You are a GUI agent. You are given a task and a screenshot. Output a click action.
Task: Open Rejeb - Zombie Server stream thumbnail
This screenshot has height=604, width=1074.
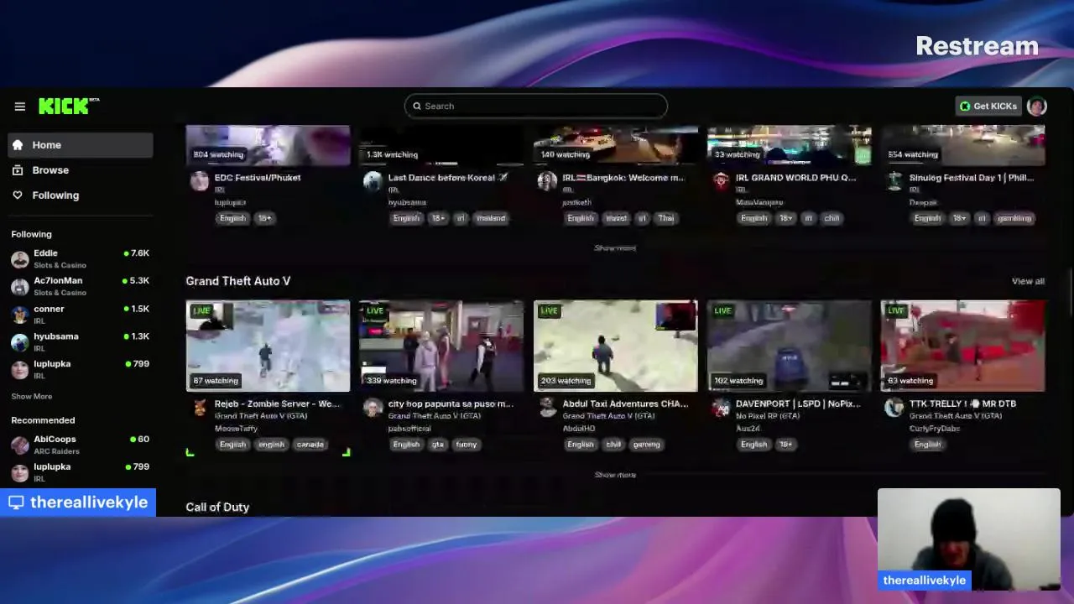click(x=268, y=346)
